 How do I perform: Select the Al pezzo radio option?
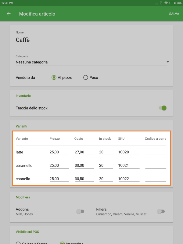tap(54, 77)
